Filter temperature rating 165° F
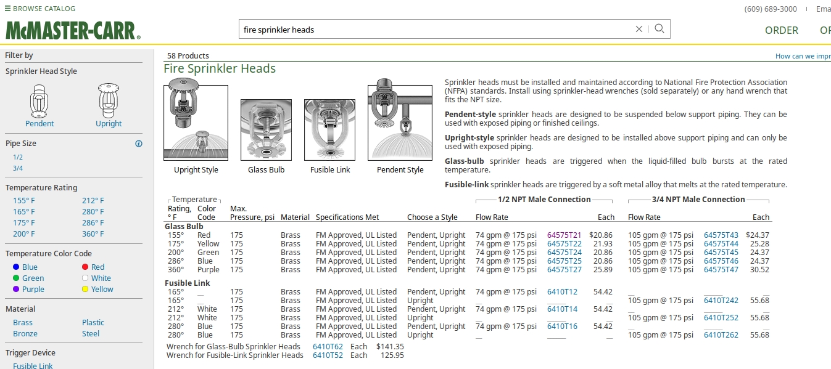The image size is (831, 369). pos(24,211)
